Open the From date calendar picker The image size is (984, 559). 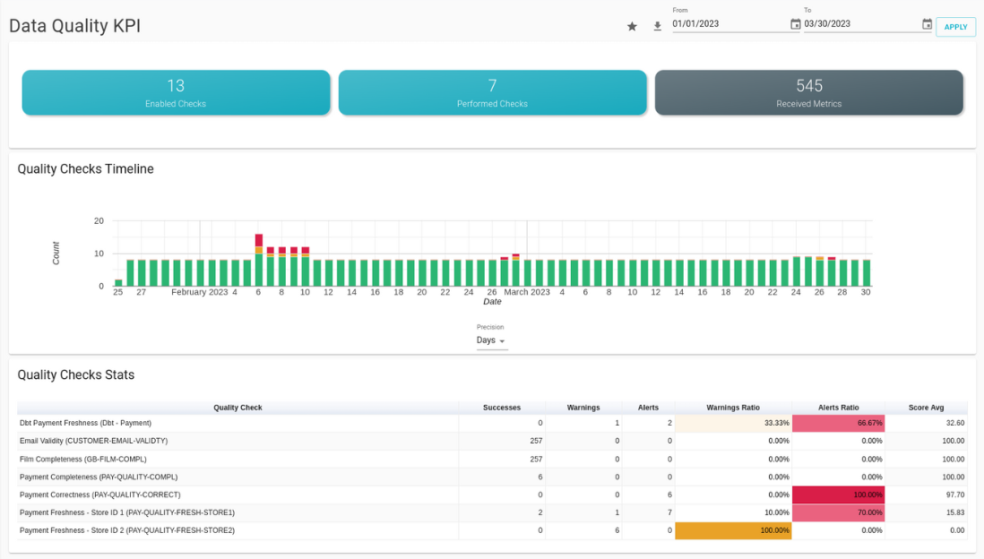pos(795,24)
